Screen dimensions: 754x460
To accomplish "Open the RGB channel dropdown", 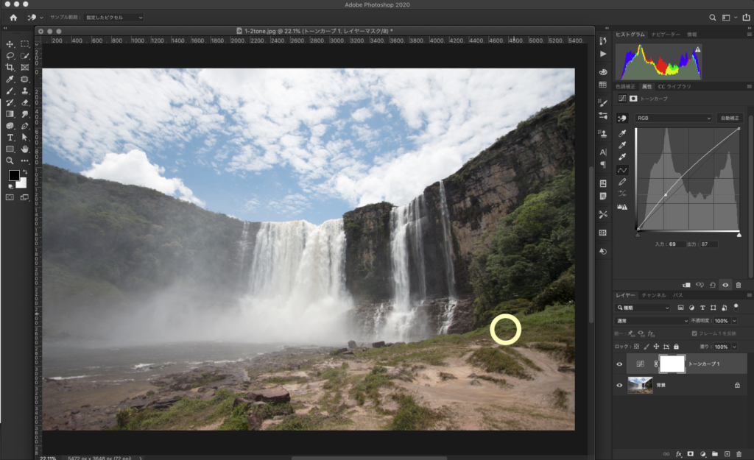I will [x=674, y=118].
